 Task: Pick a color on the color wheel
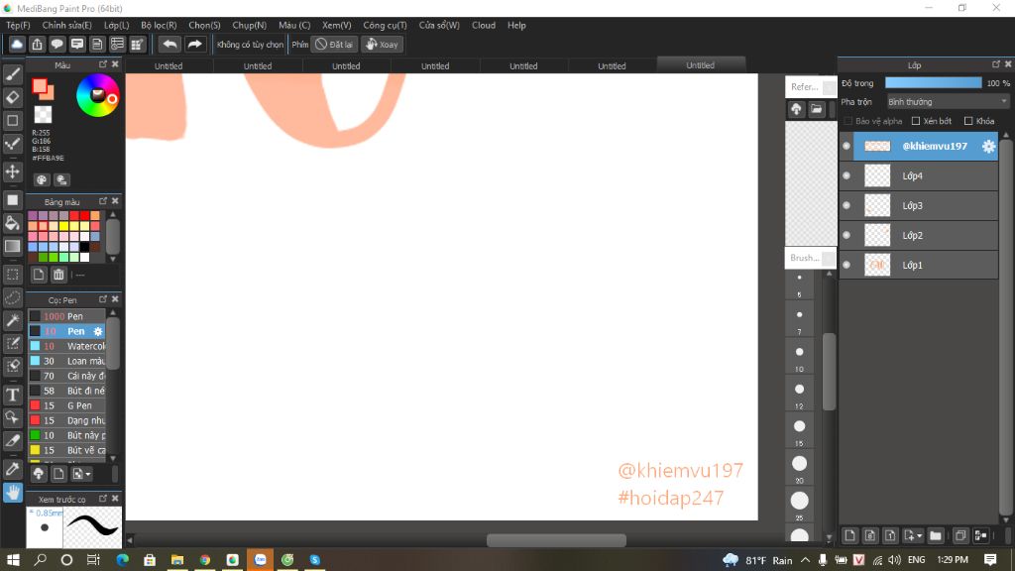[97, 96]
